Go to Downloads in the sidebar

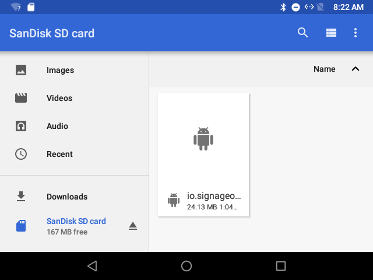(x=67, y=197)
